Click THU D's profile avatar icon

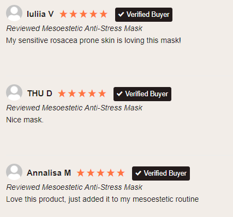[x=14, y=92]
